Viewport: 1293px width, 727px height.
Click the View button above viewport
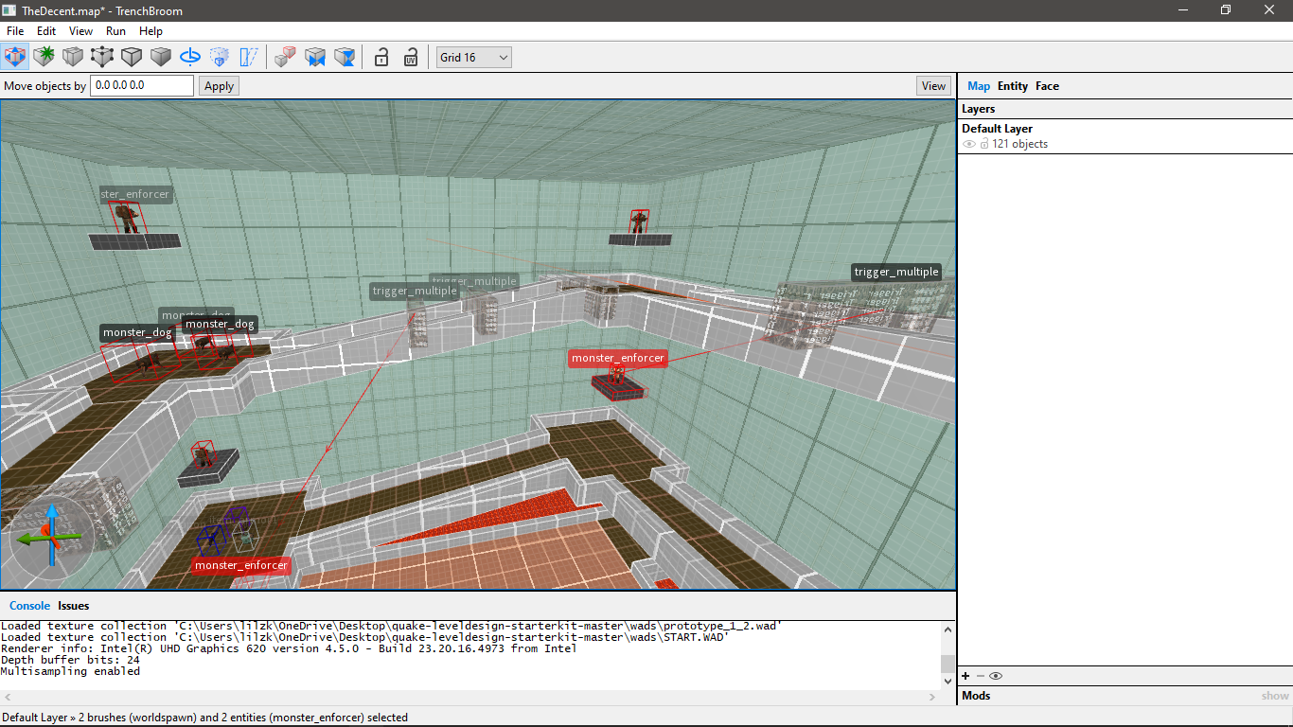tap(933, 86)
